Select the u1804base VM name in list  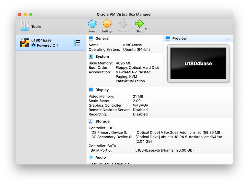click(x=41, y=40)
